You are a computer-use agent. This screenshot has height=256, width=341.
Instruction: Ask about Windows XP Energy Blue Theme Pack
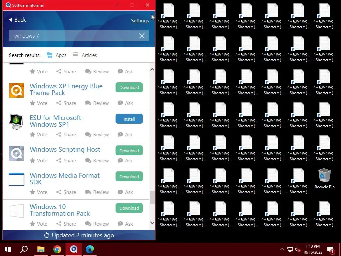pyautogui.click(x=125, y=103)
